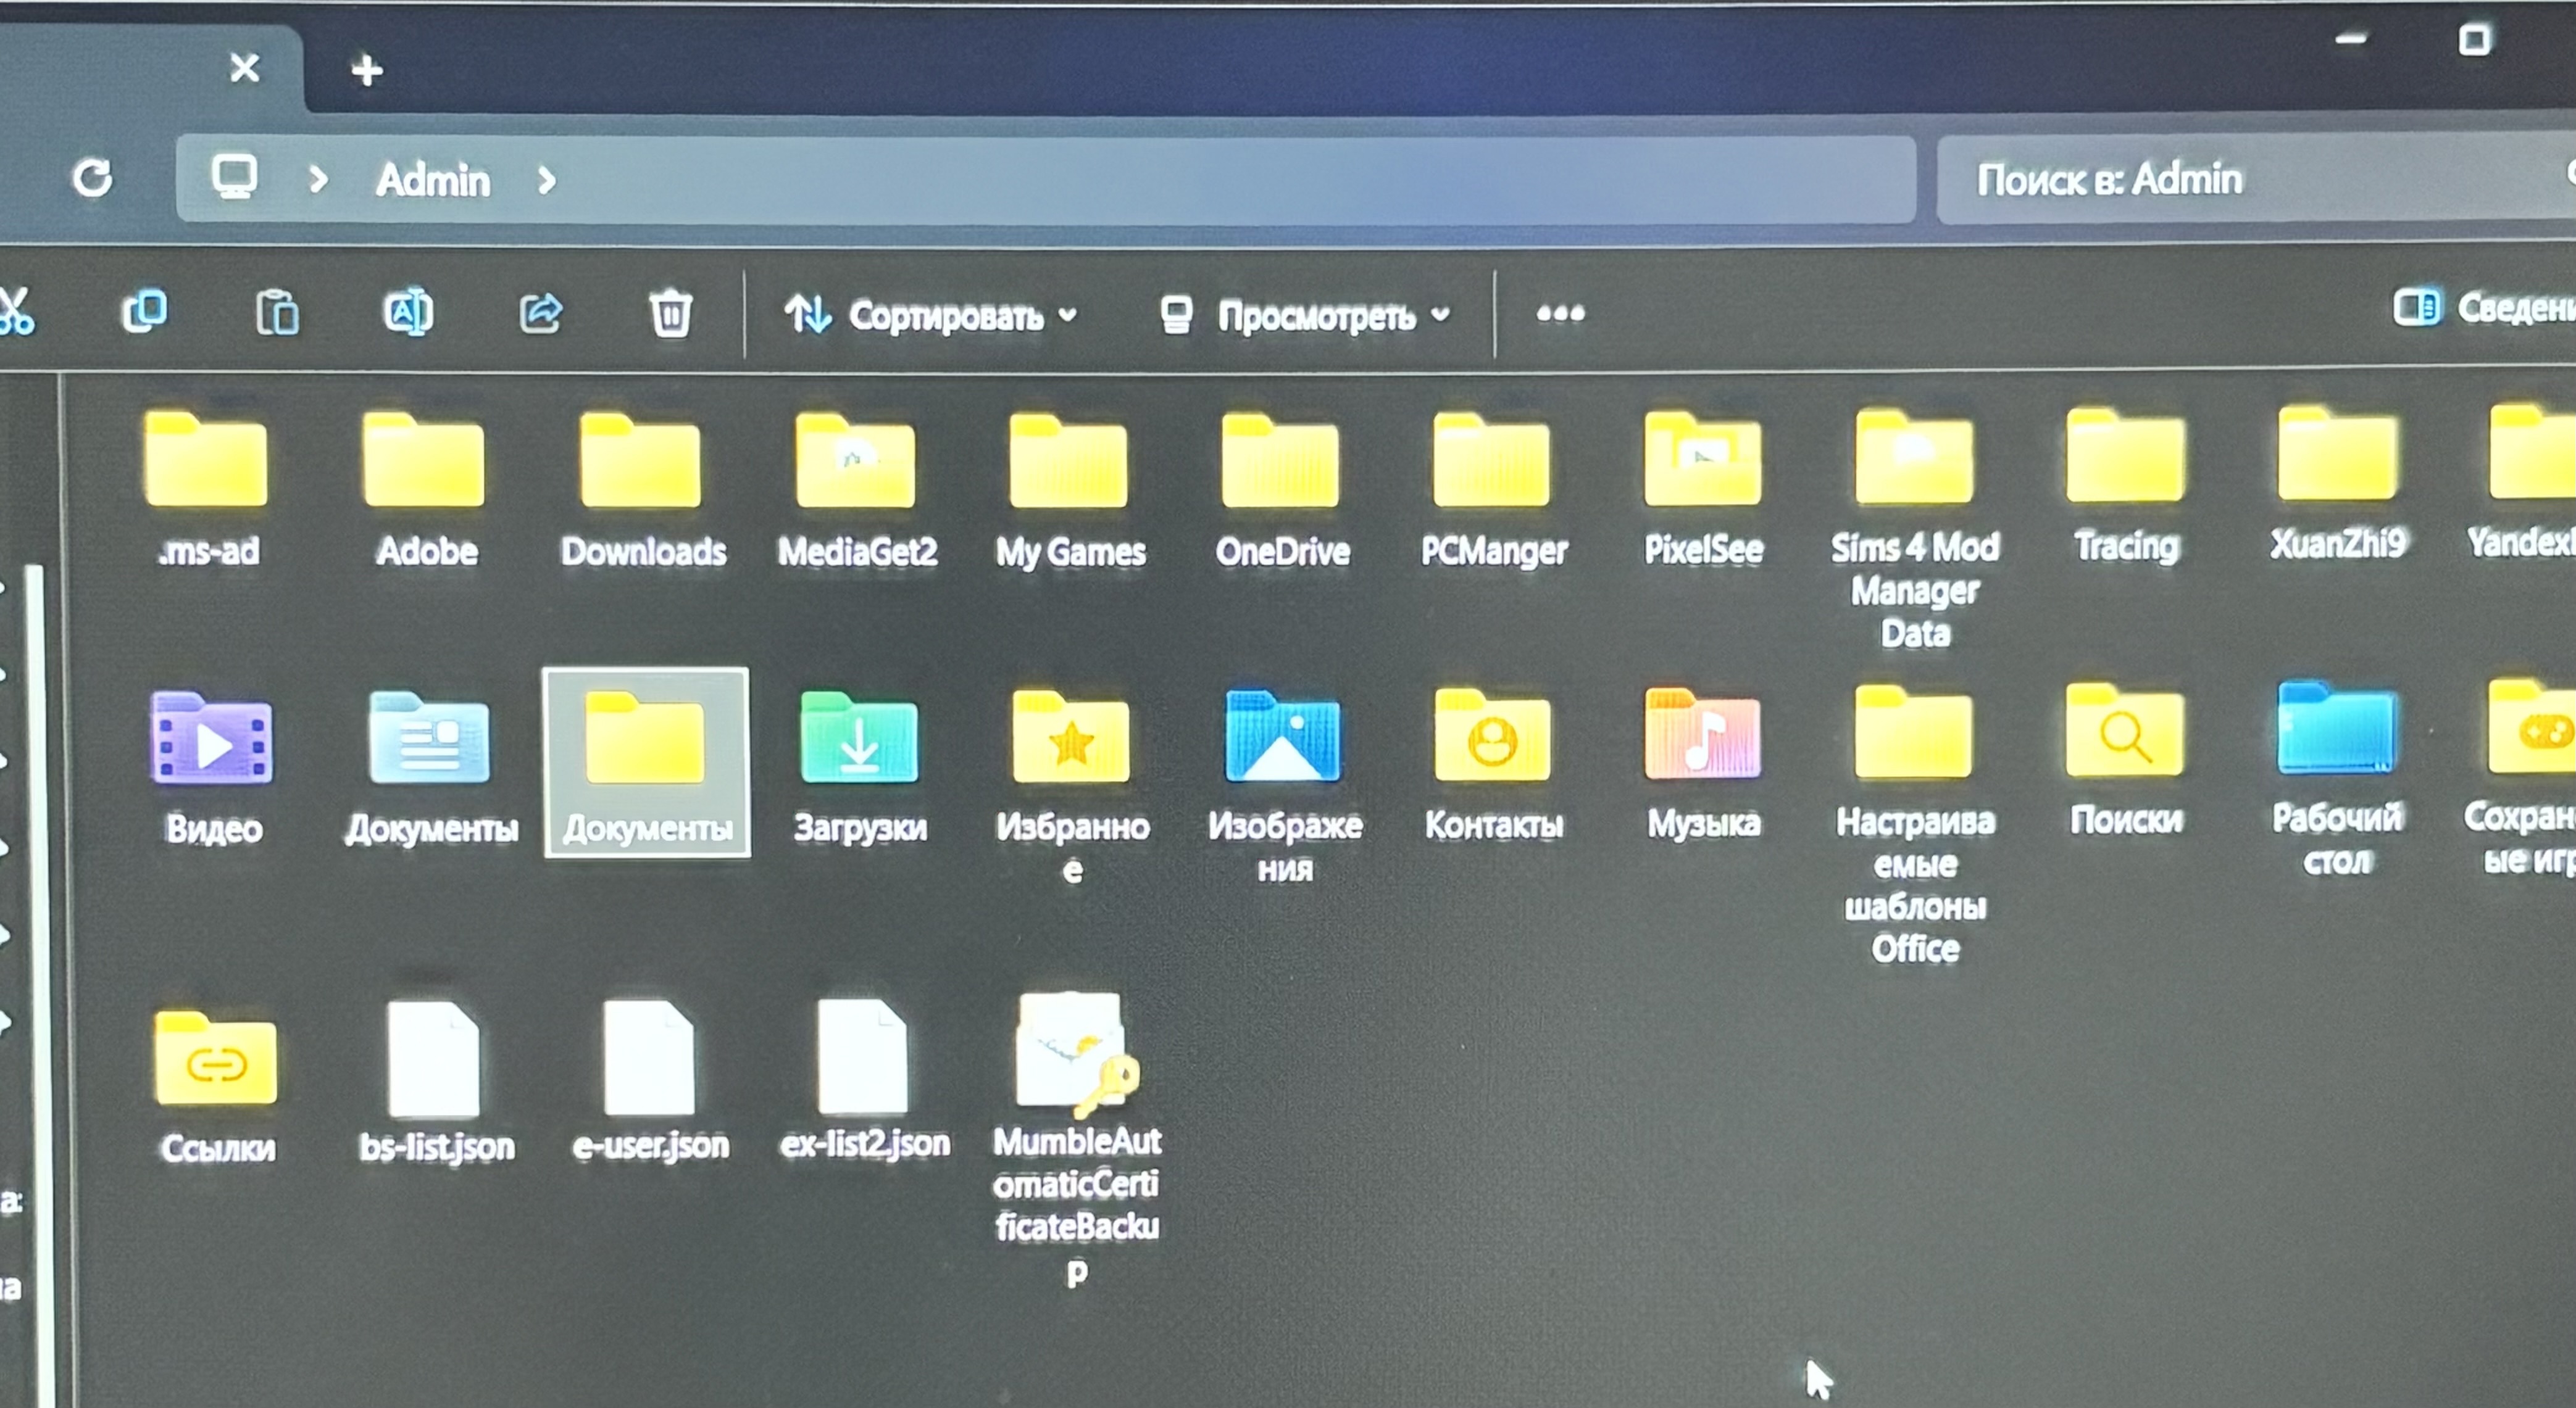The image size is (2576, 1408).
Task: Click the Admin breadcrumb in the address bar
Action: 433,181
